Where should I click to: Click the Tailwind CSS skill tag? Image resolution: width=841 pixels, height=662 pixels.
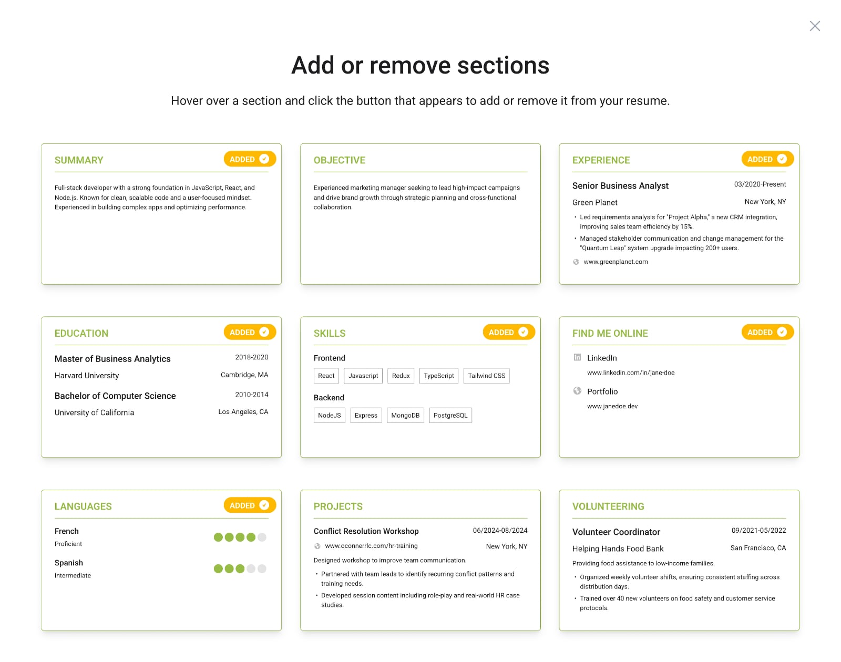tap(487, 376)
